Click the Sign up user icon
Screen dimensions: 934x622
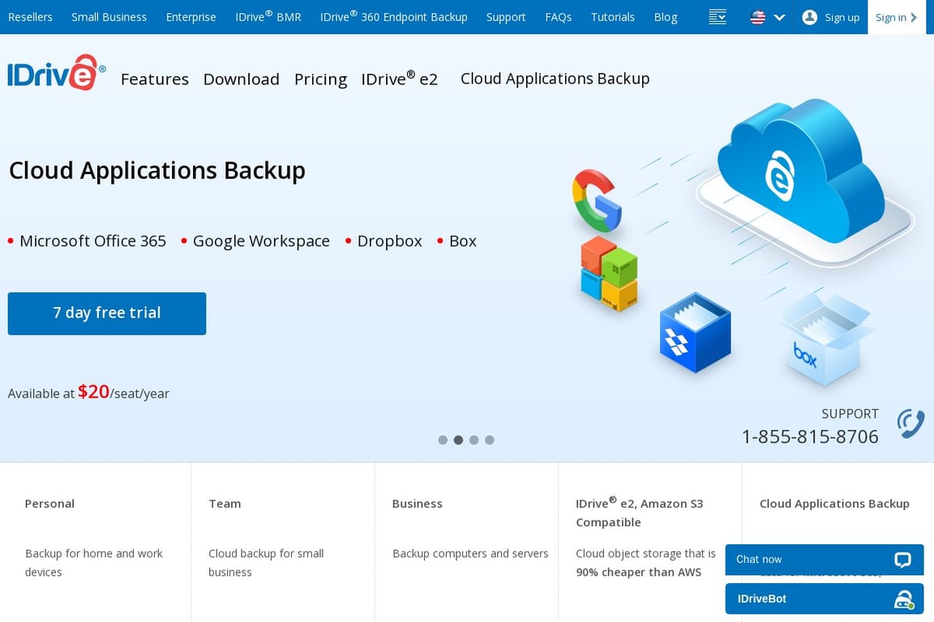(809, 17)
